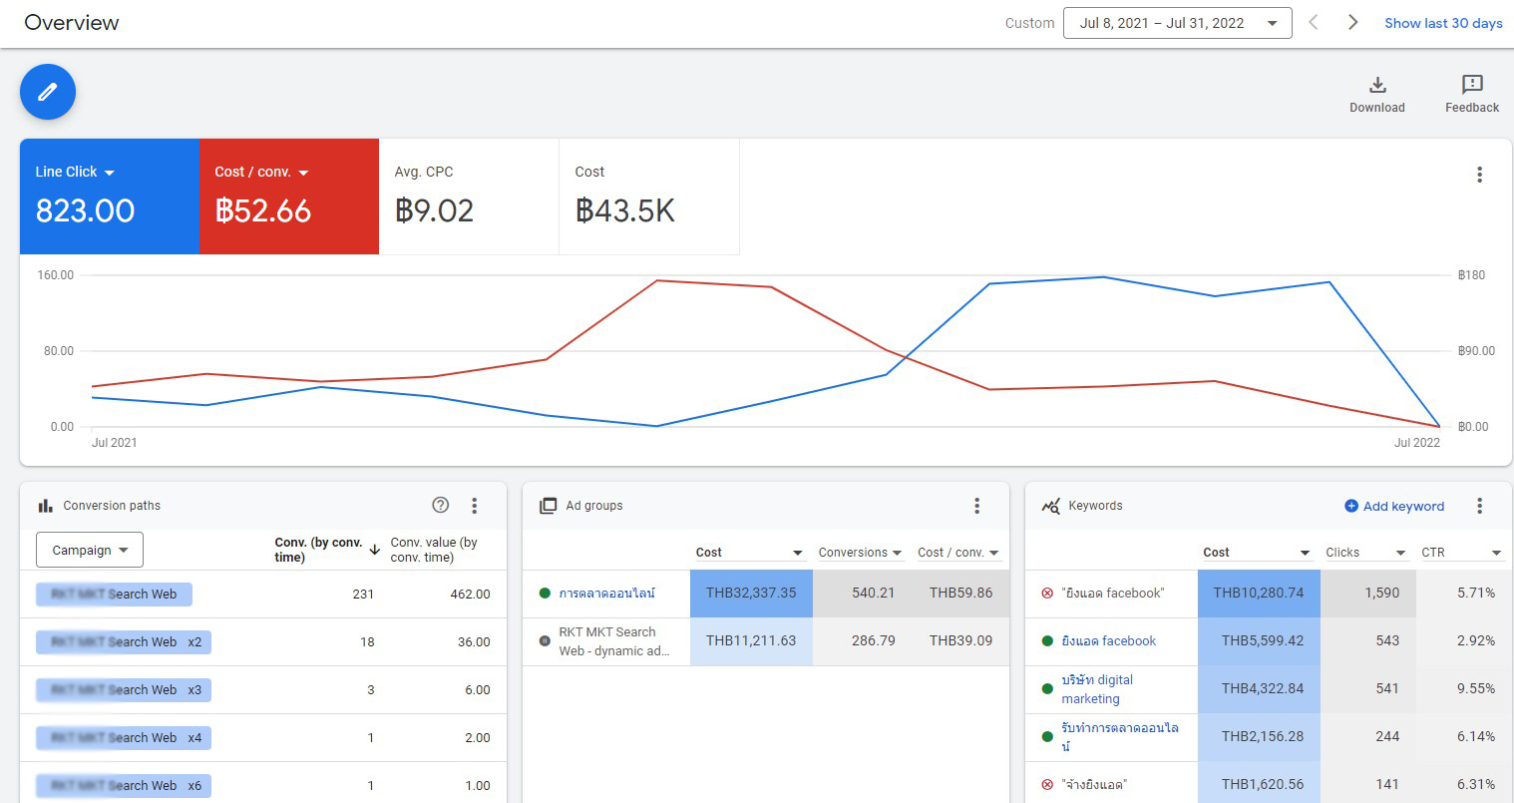Open Ad groups card more options
This screenshot has width=1514, height=803.
pyautogui.click(x=977, y=506)
